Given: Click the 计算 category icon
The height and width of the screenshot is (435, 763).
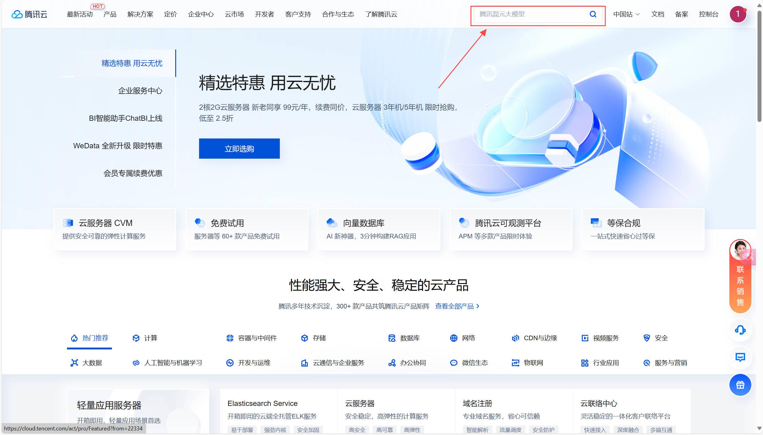Looking at the screenshot, I should click(136, 338).
